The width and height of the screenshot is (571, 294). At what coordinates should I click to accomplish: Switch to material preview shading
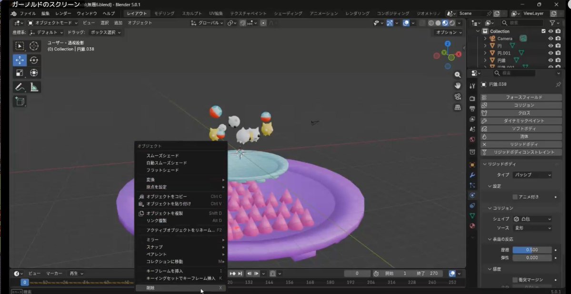click(x=445, y=22)
